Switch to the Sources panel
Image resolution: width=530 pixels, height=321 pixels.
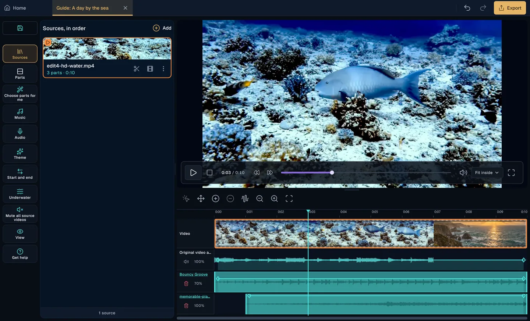20,54
